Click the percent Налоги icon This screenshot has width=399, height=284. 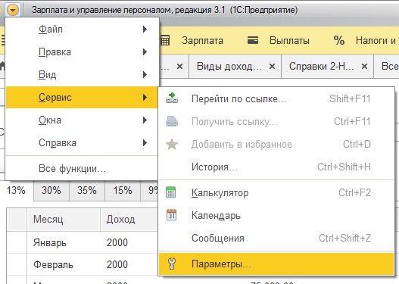(x=339, y=40)
